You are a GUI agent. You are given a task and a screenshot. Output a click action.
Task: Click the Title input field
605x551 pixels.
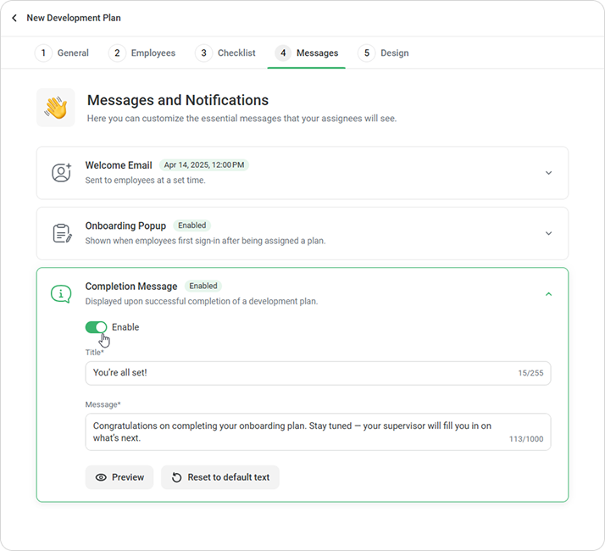pyautogui.click(x=318, y=373)
